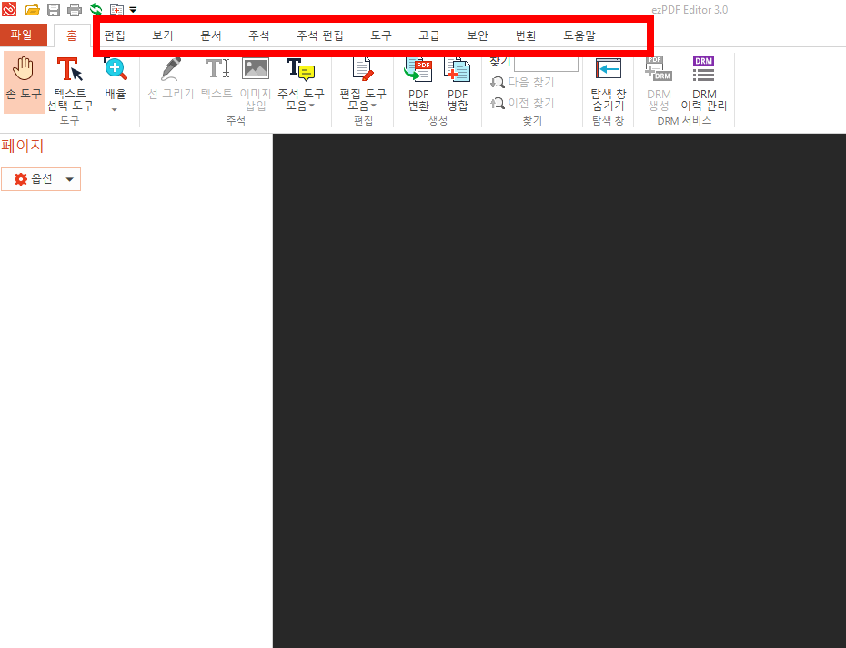
Task: Open the 옵션 dropdown in the 페이지 panel
Action: [x=41, y=179]
